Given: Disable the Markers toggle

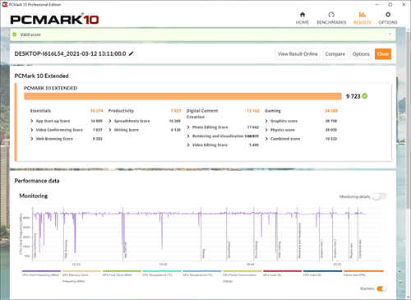Looking at the screenshot, I should click(381, 288).
